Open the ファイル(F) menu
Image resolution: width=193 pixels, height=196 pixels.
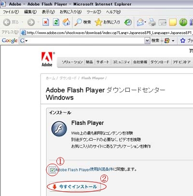[x=11, y=12]
